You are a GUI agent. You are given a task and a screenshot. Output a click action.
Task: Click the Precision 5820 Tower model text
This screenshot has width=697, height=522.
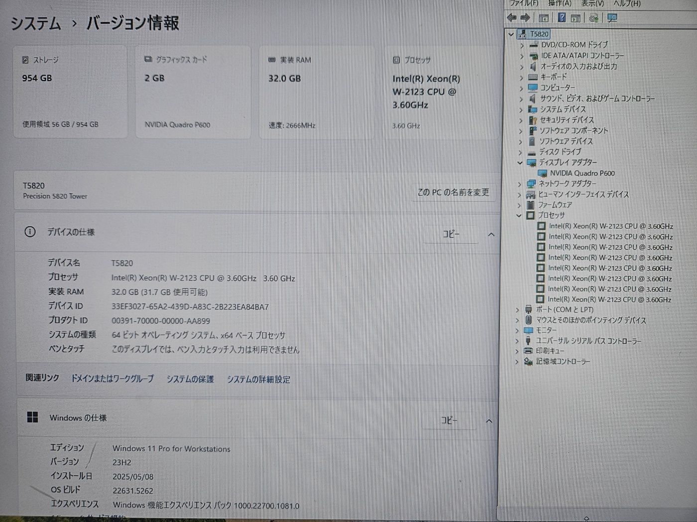(55, 196)
